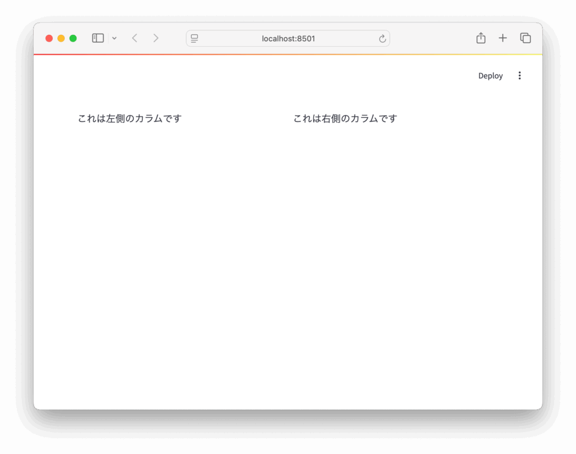The image size is (576, 454).
Task: Open the page menu icon in address bar
Action: pyautogui.click(x=195, y=38)
